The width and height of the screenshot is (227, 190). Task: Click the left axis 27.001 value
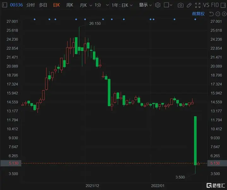12,21
